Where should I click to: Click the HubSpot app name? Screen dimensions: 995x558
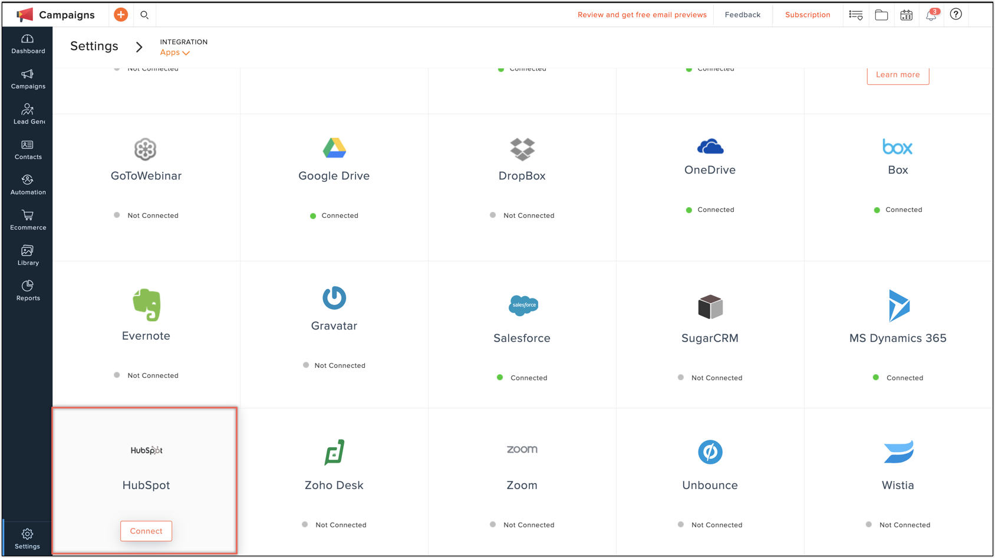click(x=146, y=485)
